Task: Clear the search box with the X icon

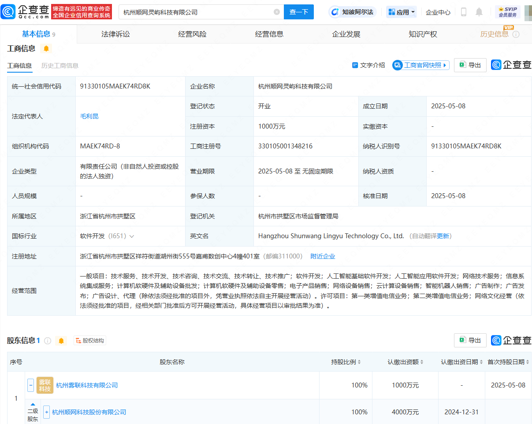Action: (x=277, y=12)
